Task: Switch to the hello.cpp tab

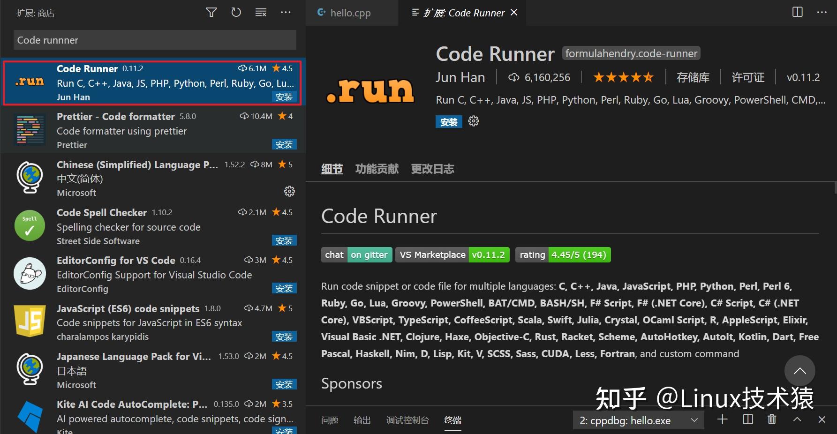Action: click(x=351, y=13)
